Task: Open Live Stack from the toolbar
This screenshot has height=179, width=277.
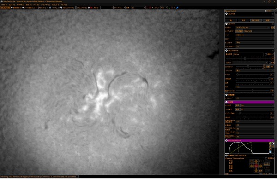Action: 81,8
